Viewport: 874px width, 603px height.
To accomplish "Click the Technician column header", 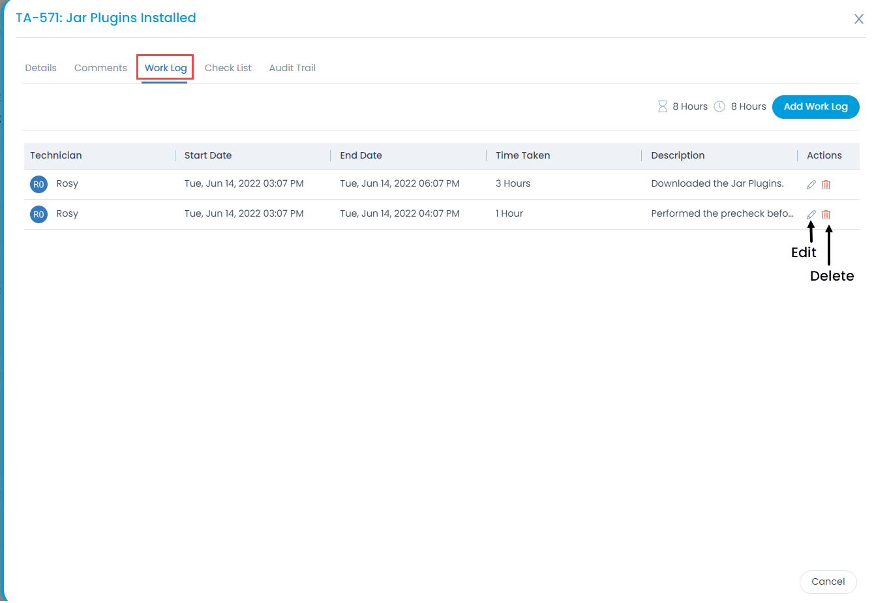I will (x=56, y=155).
